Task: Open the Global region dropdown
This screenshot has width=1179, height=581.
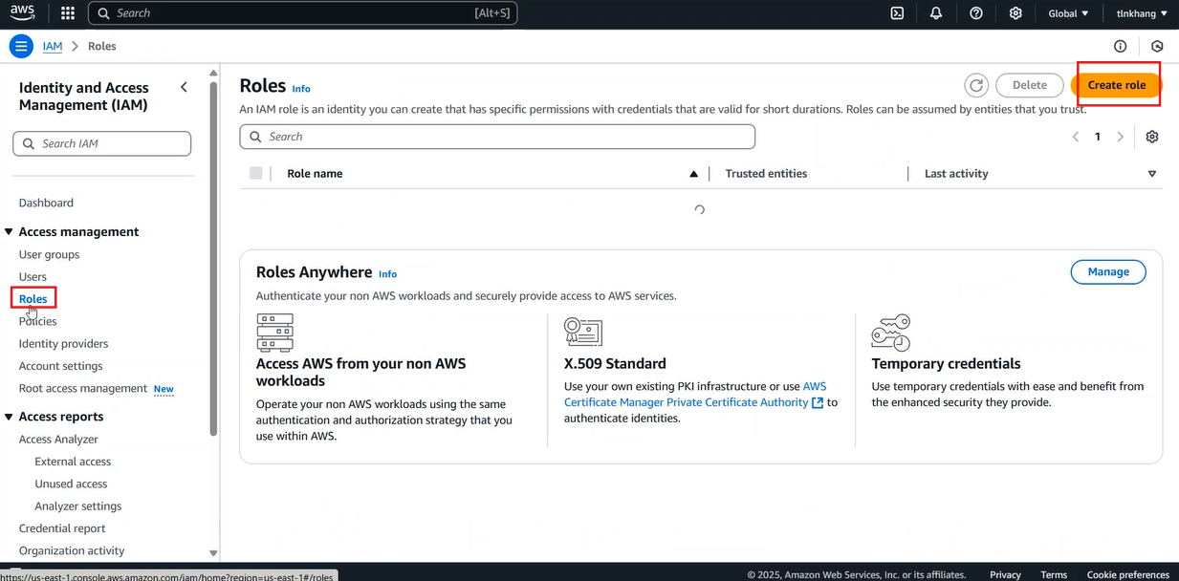Action: pos(1068,13)
